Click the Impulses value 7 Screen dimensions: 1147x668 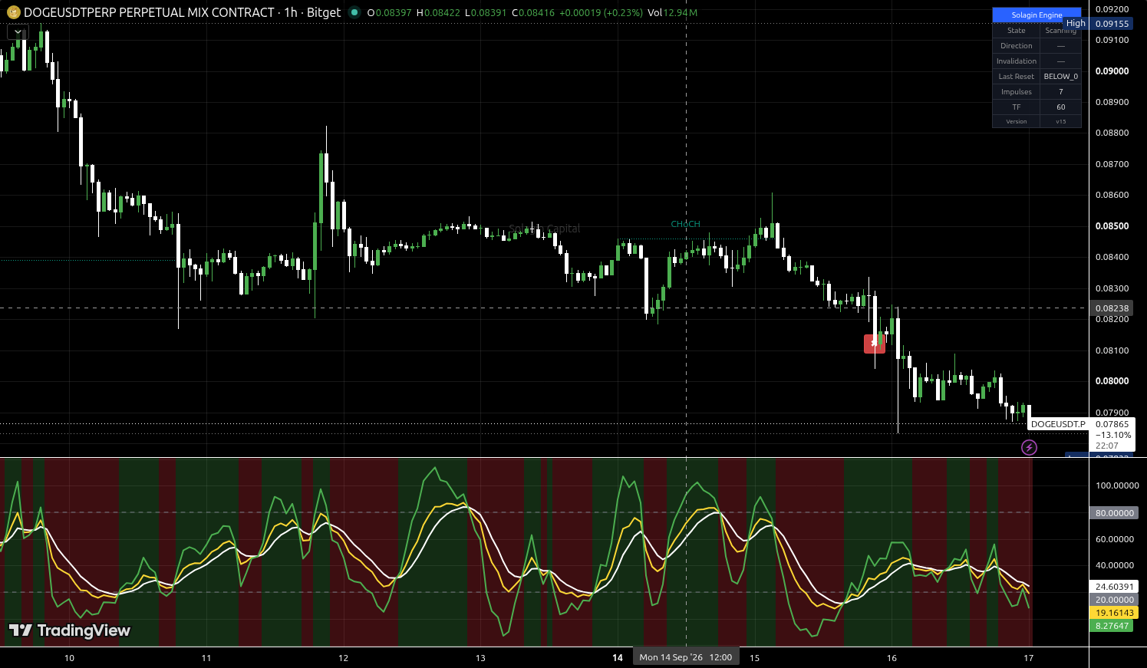click(1061, 92)
